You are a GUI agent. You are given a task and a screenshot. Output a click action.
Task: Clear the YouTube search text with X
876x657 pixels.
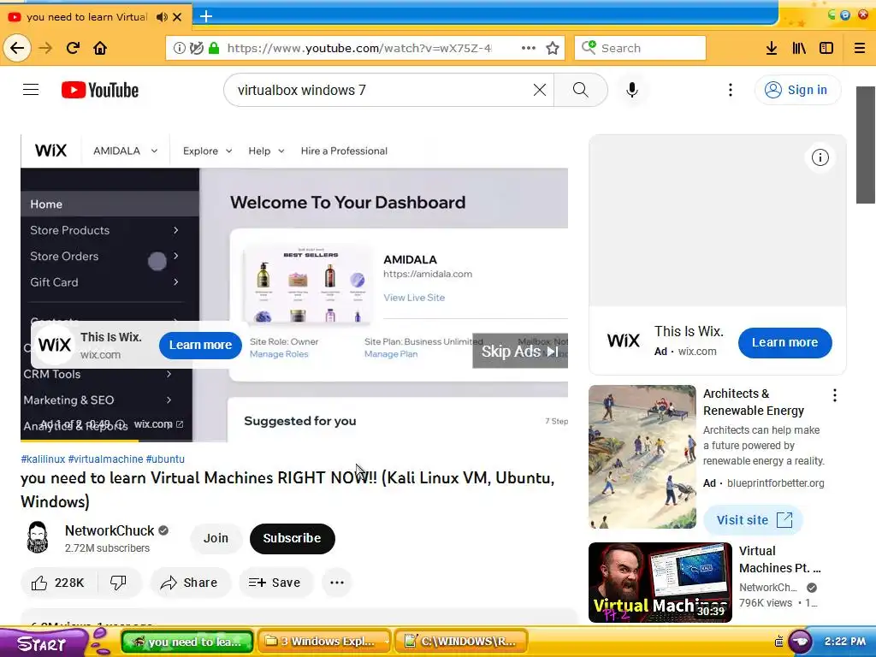click(540, 90)
